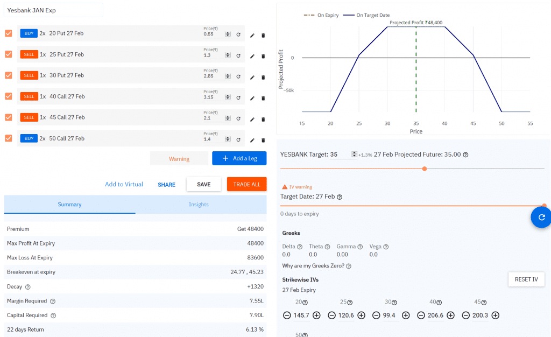
Task: Delete the 30 Put 27 Feb leg
Action: tap(263, 78)
